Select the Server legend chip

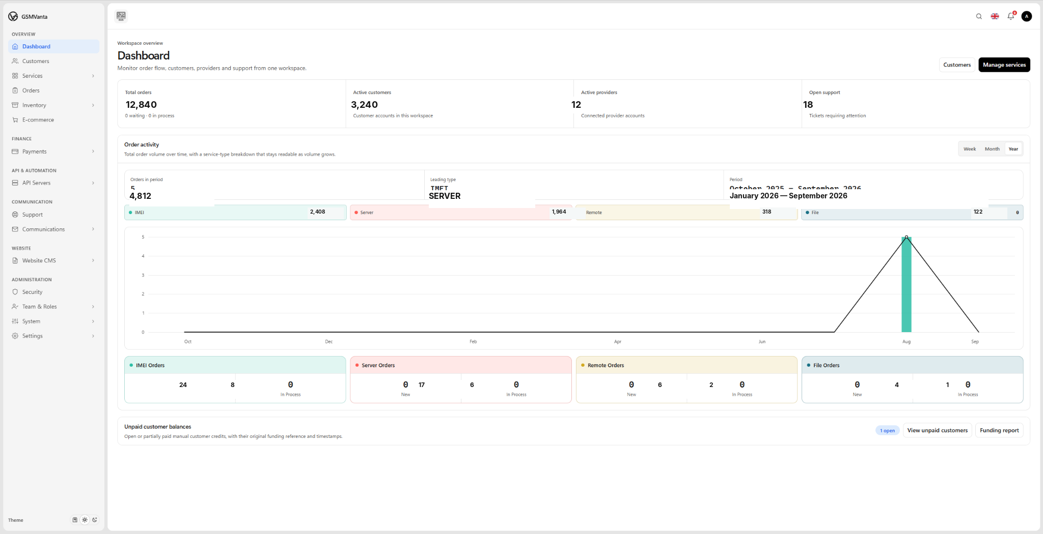tap(461, 213)
